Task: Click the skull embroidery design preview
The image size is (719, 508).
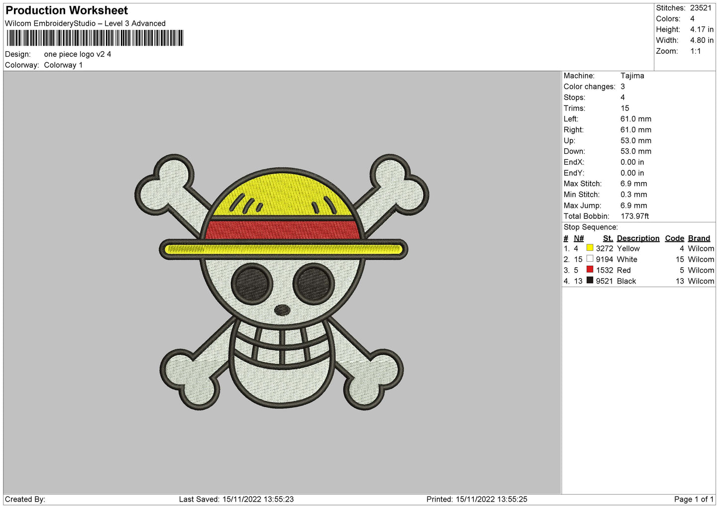Action: [x=282, y=282]
